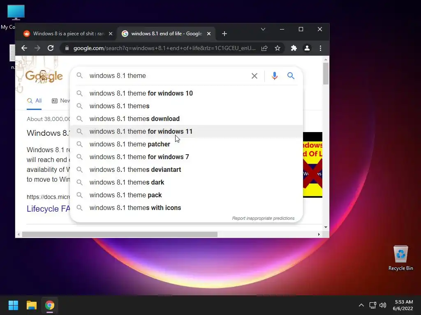The width and height of the screenshot is (421, 315).
Task: Open the Google doodle logo
Action: [44, 77]
